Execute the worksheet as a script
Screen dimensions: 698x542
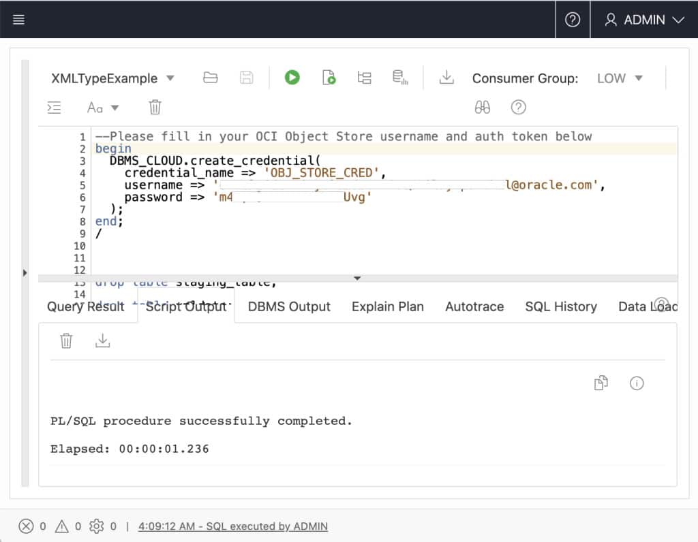(328, 78)
